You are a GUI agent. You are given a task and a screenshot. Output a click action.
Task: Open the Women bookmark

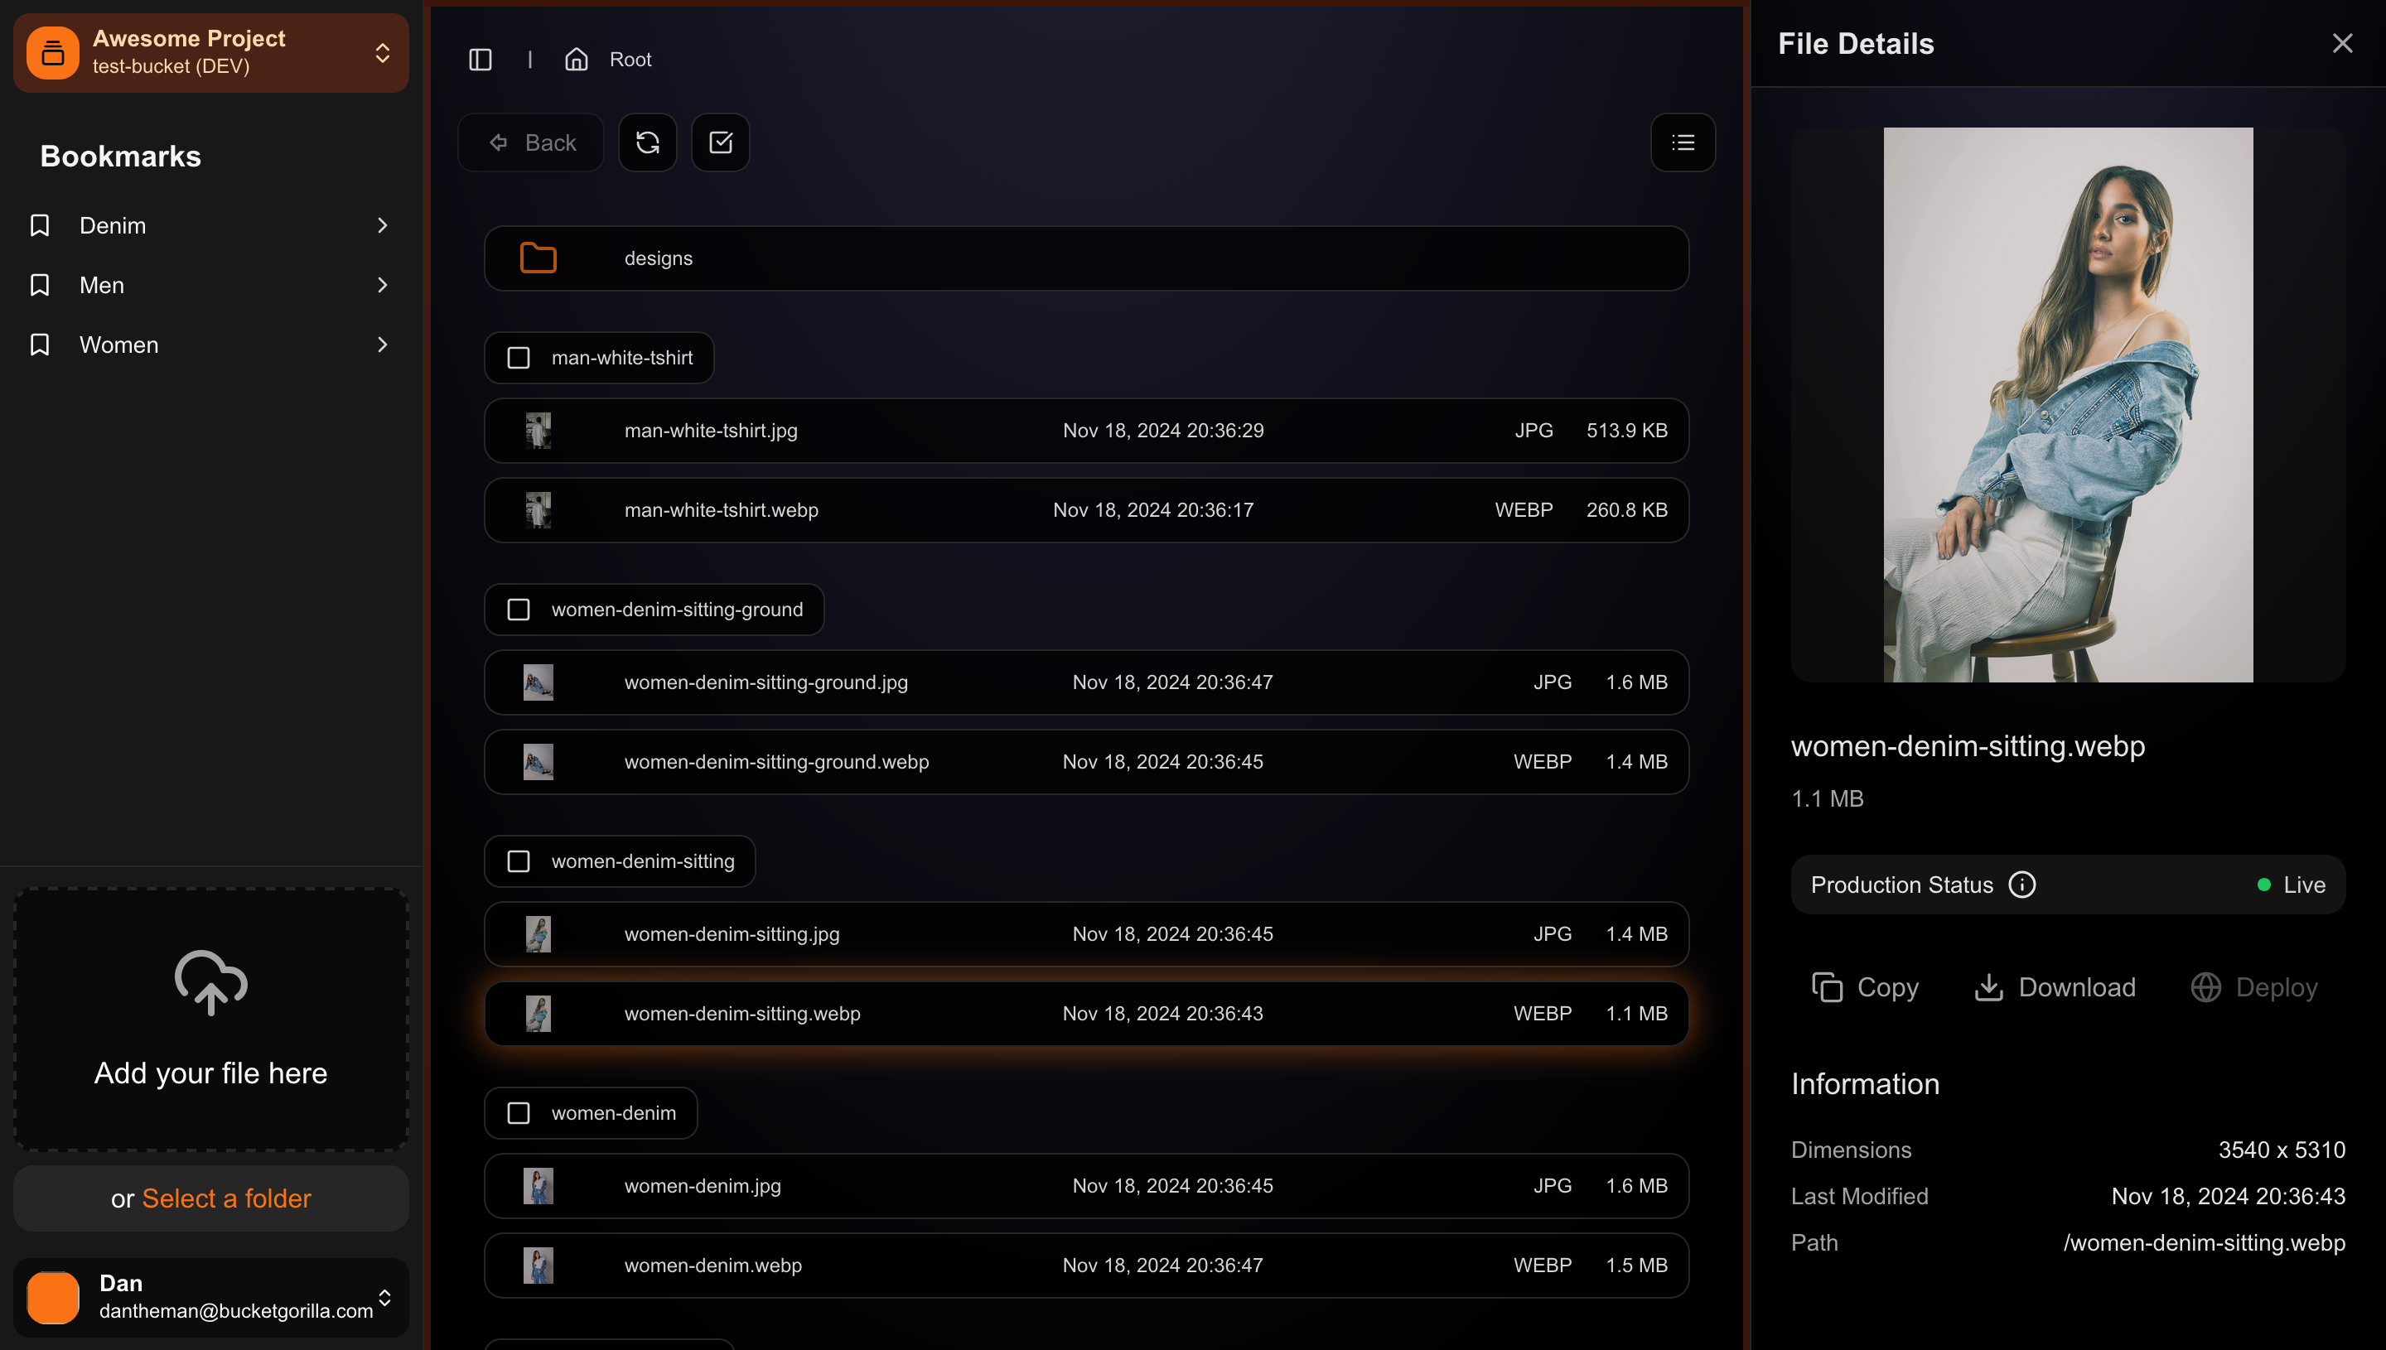click(210, 345)
